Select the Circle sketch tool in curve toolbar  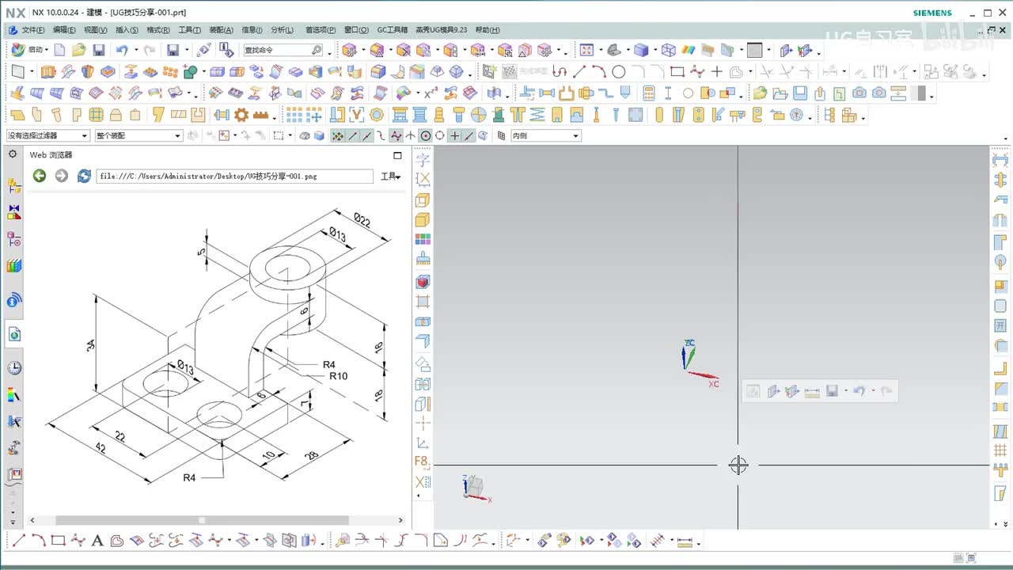(619, 72)
